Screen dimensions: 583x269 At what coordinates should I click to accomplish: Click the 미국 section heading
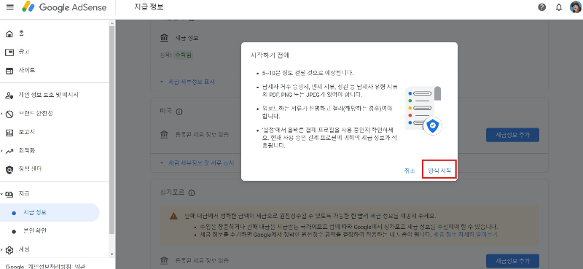[x=166, y=112]
